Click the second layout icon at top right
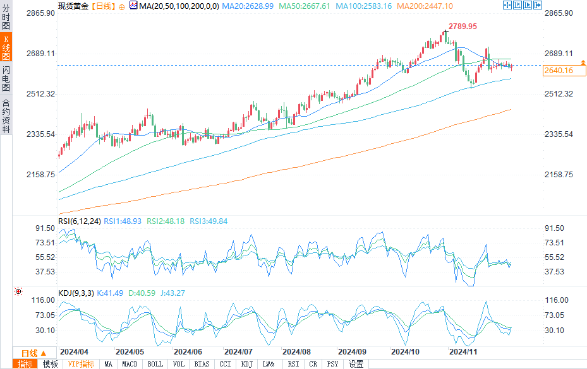The width and height of the screenshot is (587, 369). pyautogui.click(x=517, y=5)
